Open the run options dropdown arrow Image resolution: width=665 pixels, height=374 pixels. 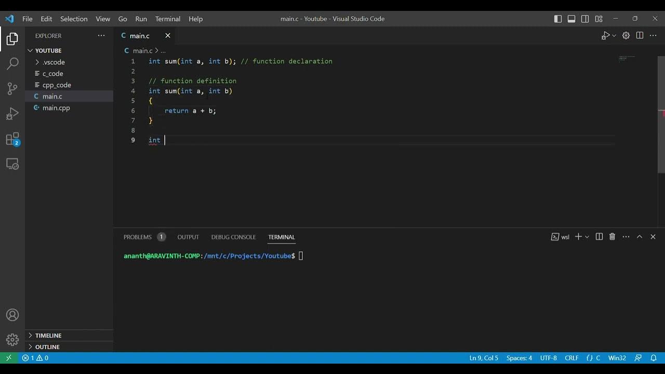click(614, 36)
